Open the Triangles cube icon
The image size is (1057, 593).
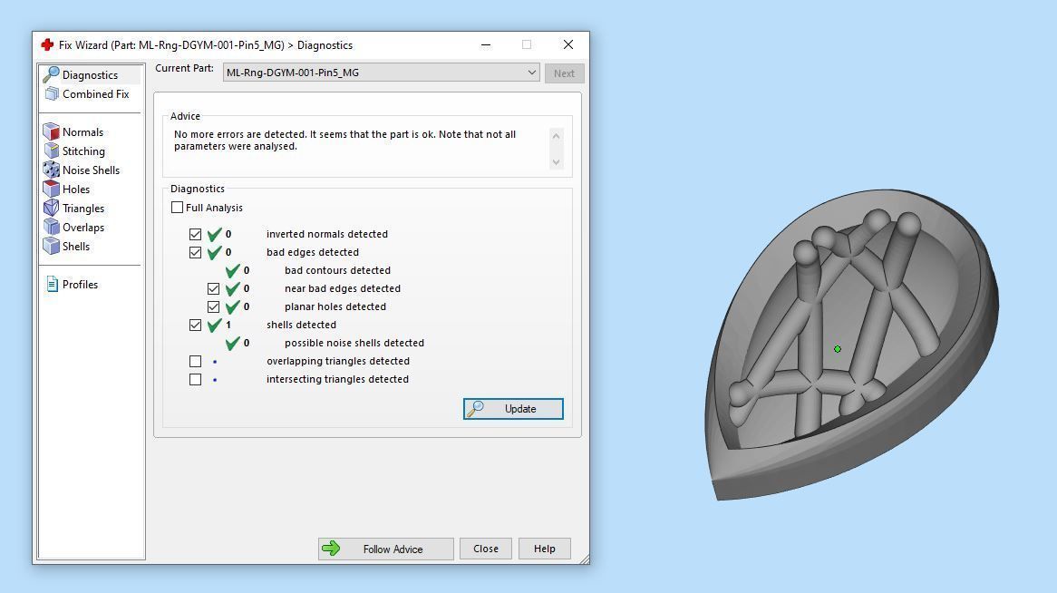click(52, 208)
